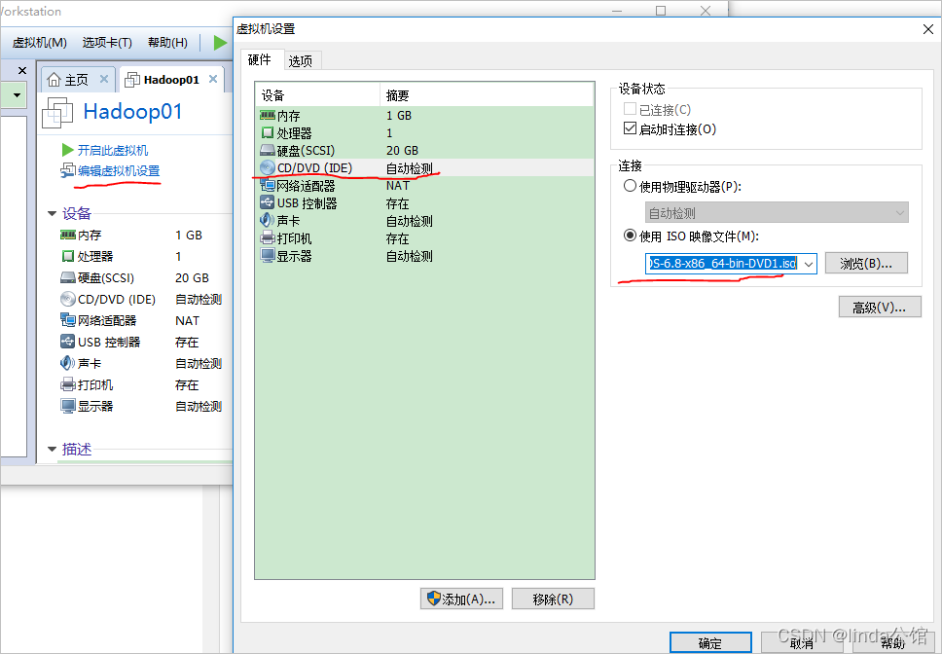Collapse the 设备 section in sidebar
Screen dimensions: 942x654
(52, 213)
